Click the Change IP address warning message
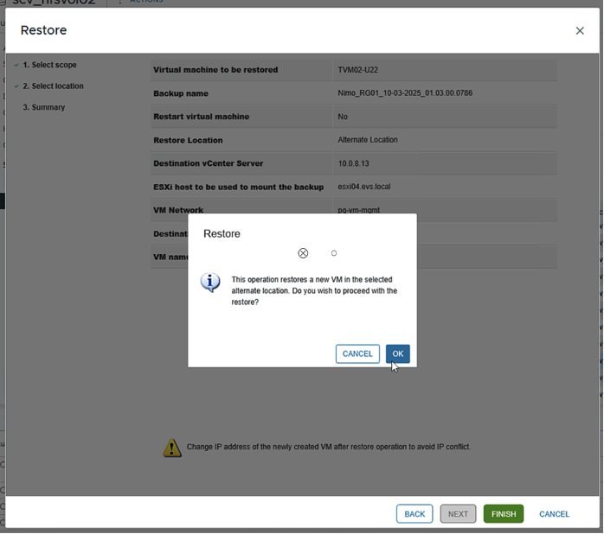The height and width of the screenshot is (534, 604). (x=329, y=447)
